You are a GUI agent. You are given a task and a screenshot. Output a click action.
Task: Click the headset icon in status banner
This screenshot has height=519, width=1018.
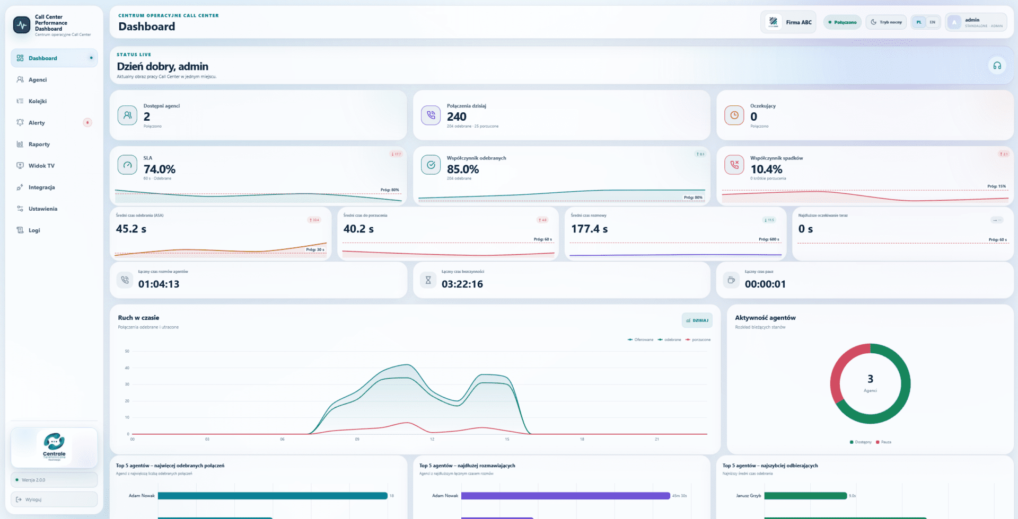[997, 66]
